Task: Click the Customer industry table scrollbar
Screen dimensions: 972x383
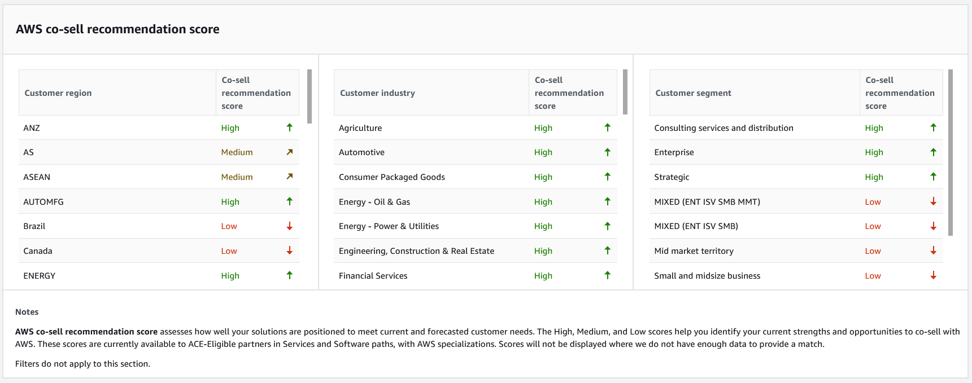Action: pos(625,92)
